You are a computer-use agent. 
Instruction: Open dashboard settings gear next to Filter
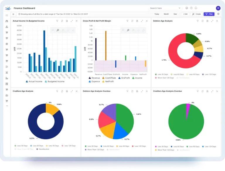pyautogui.click(x=218, y=14)
